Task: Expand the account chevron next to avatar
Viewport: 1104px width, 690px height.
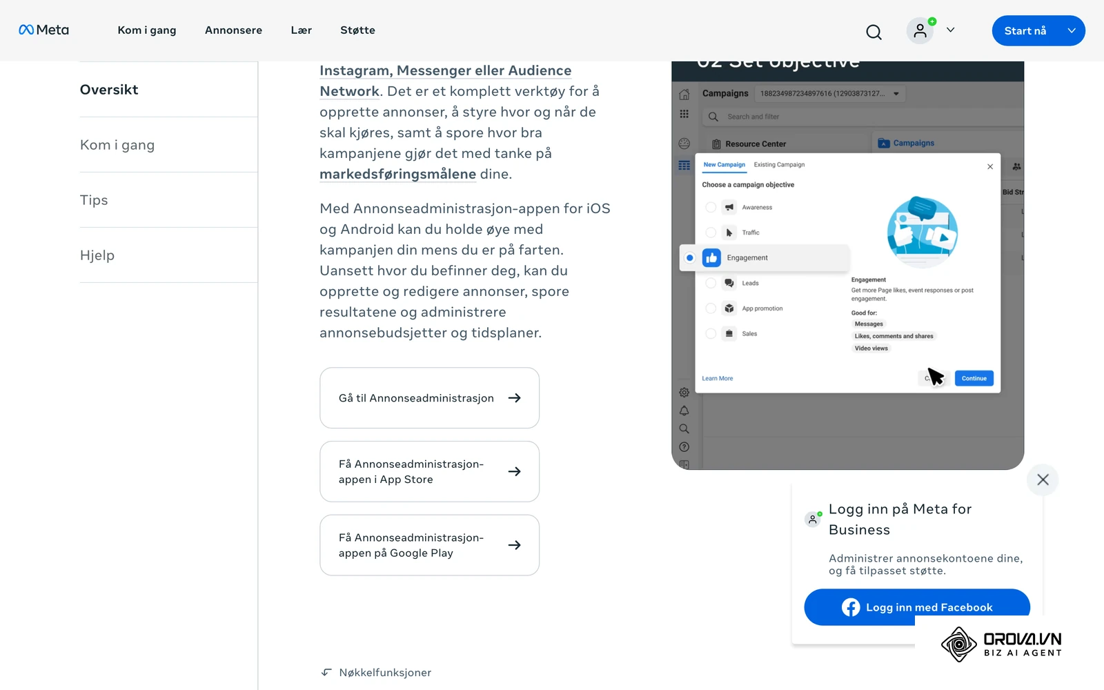Action: pos(950,30)
